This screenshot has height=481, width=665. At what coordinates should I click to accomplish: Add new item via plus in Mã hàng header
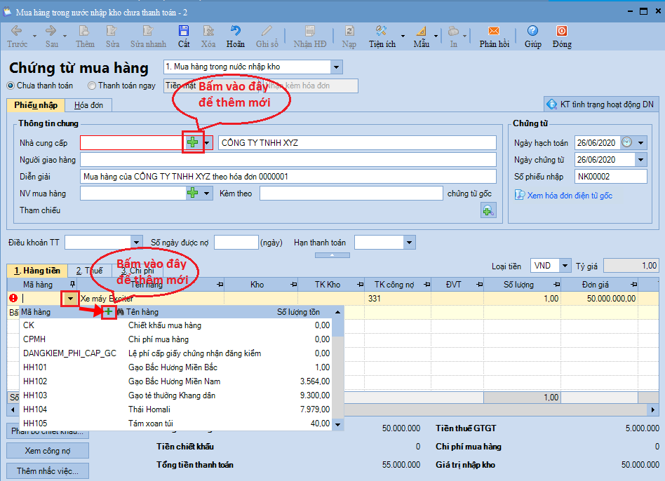click(109, 311)
